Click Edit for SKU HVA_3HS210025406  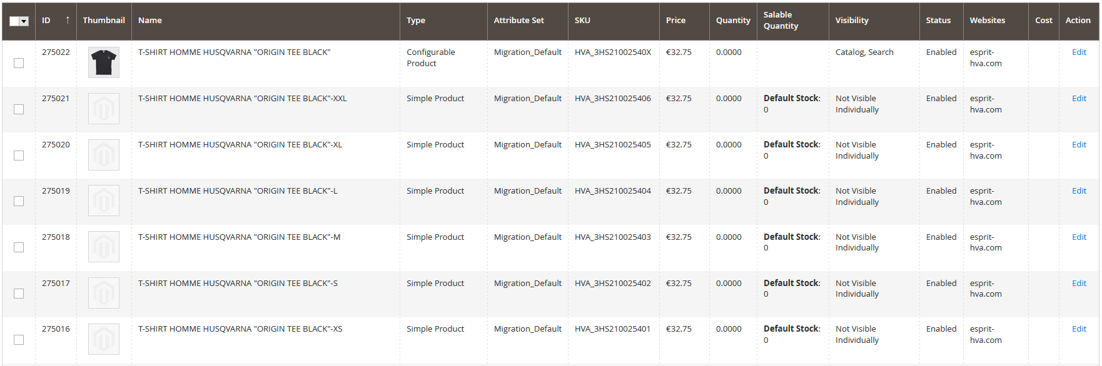click(1078, 98)
